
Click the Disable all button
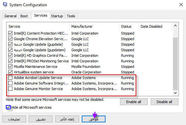tap(164, 102)
